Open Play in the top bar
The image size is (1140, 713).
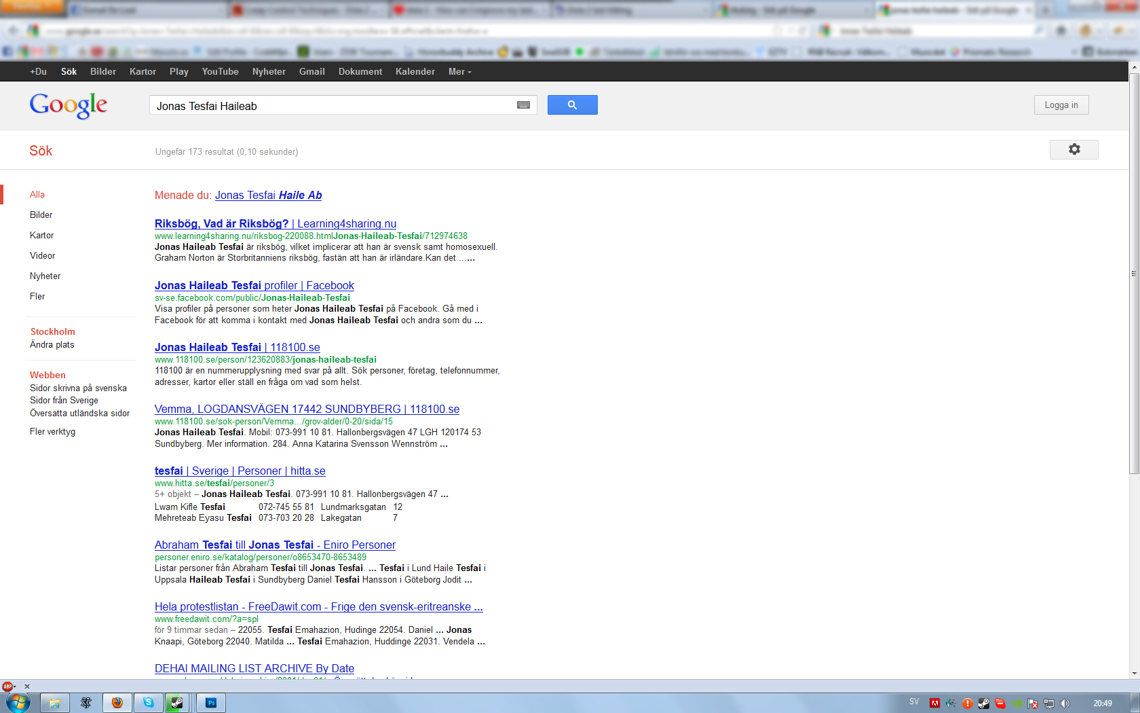click(x=179, y=71)
